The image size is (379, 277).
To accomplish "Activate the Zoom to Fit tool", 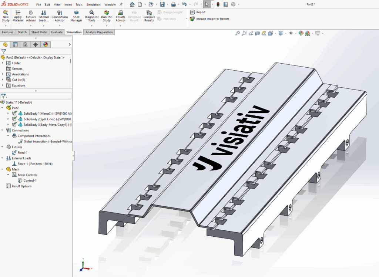I will [237, 33].
